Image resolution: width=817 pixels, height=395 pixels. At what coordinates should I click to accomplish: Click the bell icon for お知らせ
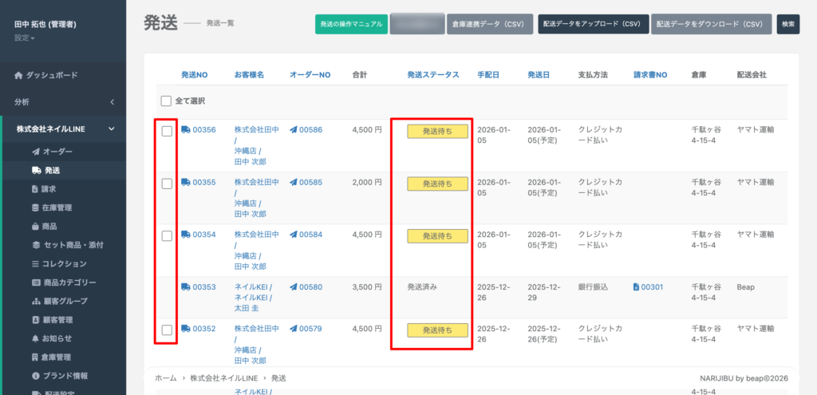click(x=35, y=338)
